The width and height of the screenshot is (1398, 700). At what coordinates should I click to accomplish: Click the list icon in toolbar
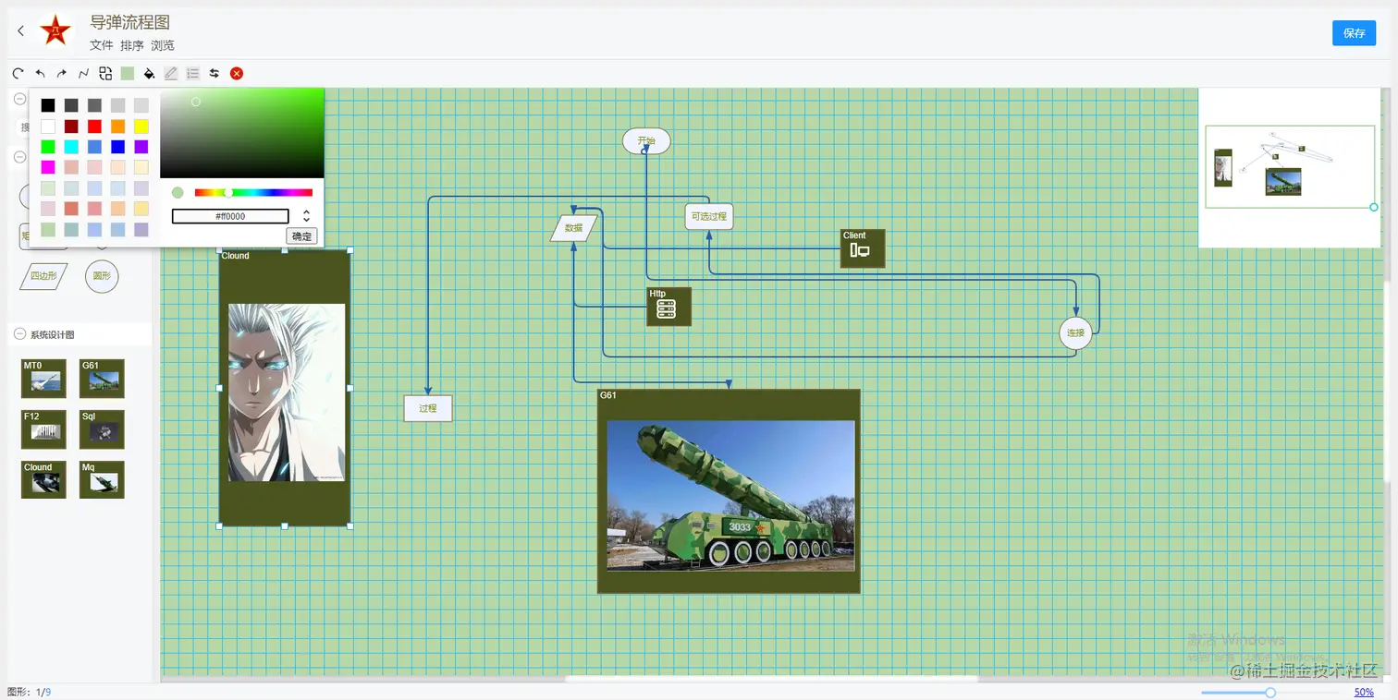pos(192,73)
